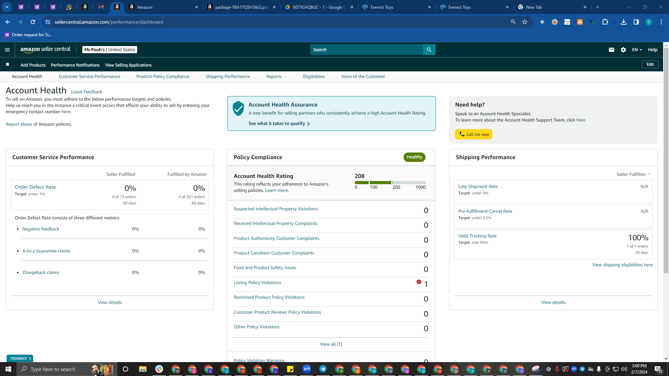
Task: Open Listing Policy Violations link
Action: 257,283
